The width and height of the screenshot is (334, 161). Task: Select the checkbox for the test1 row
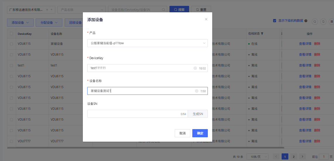pyautogui.click(x=11, y=66)
